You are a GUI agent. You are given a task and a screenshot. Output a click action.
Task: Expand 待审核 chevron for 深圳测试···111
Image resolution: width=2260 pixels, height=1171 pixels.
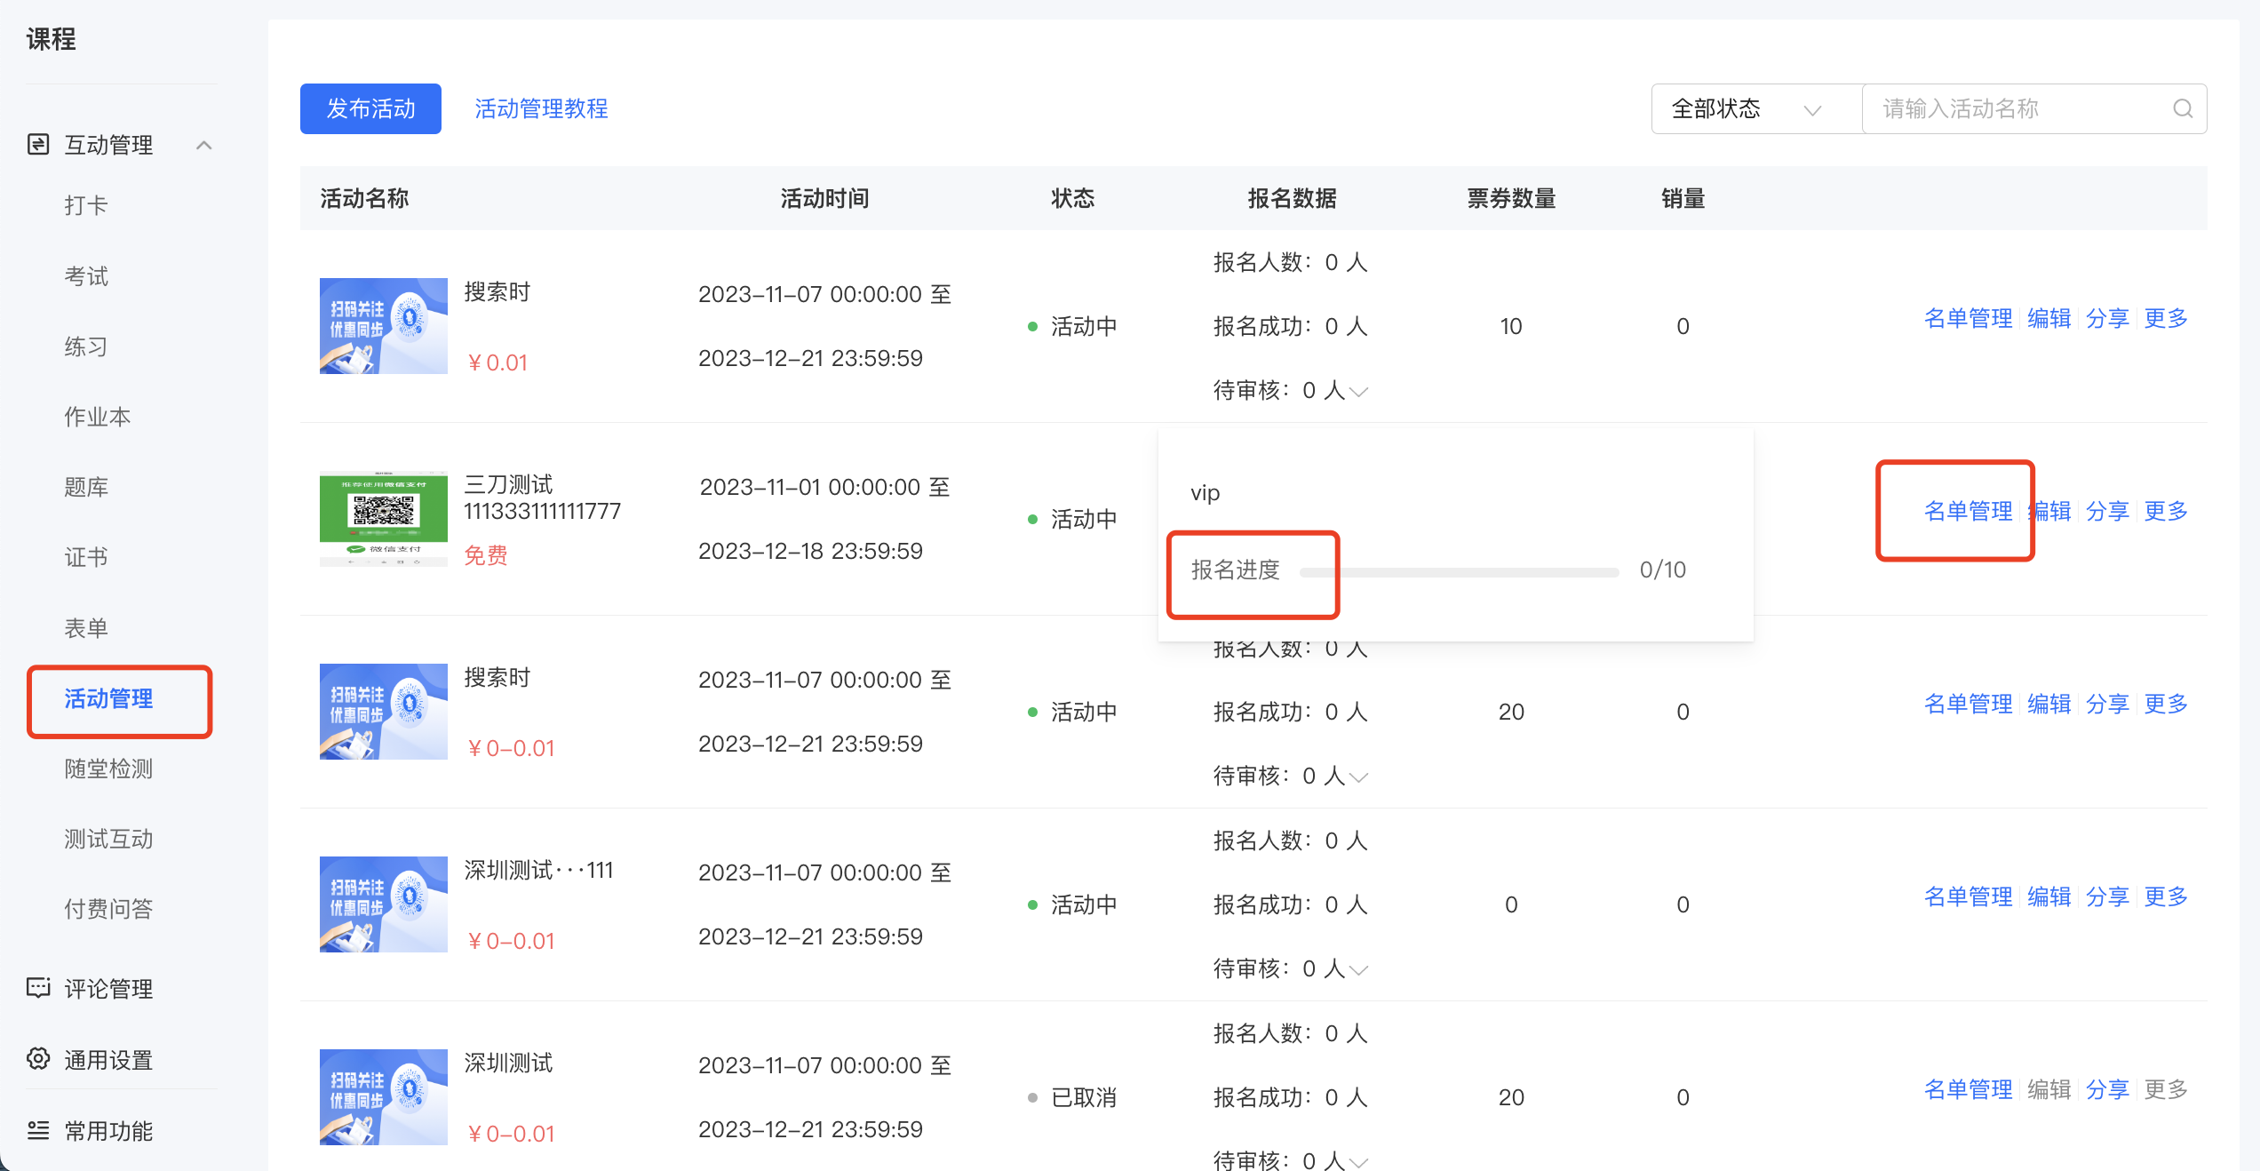(x=1359, y=969)
